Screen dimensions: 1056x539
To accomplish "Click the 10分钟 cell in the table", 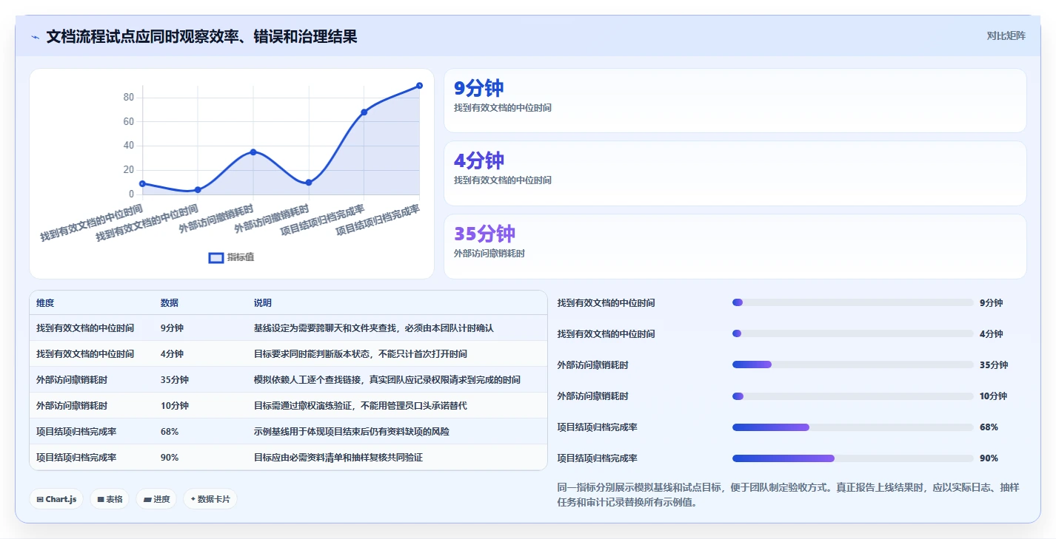I will click(175, 406).
